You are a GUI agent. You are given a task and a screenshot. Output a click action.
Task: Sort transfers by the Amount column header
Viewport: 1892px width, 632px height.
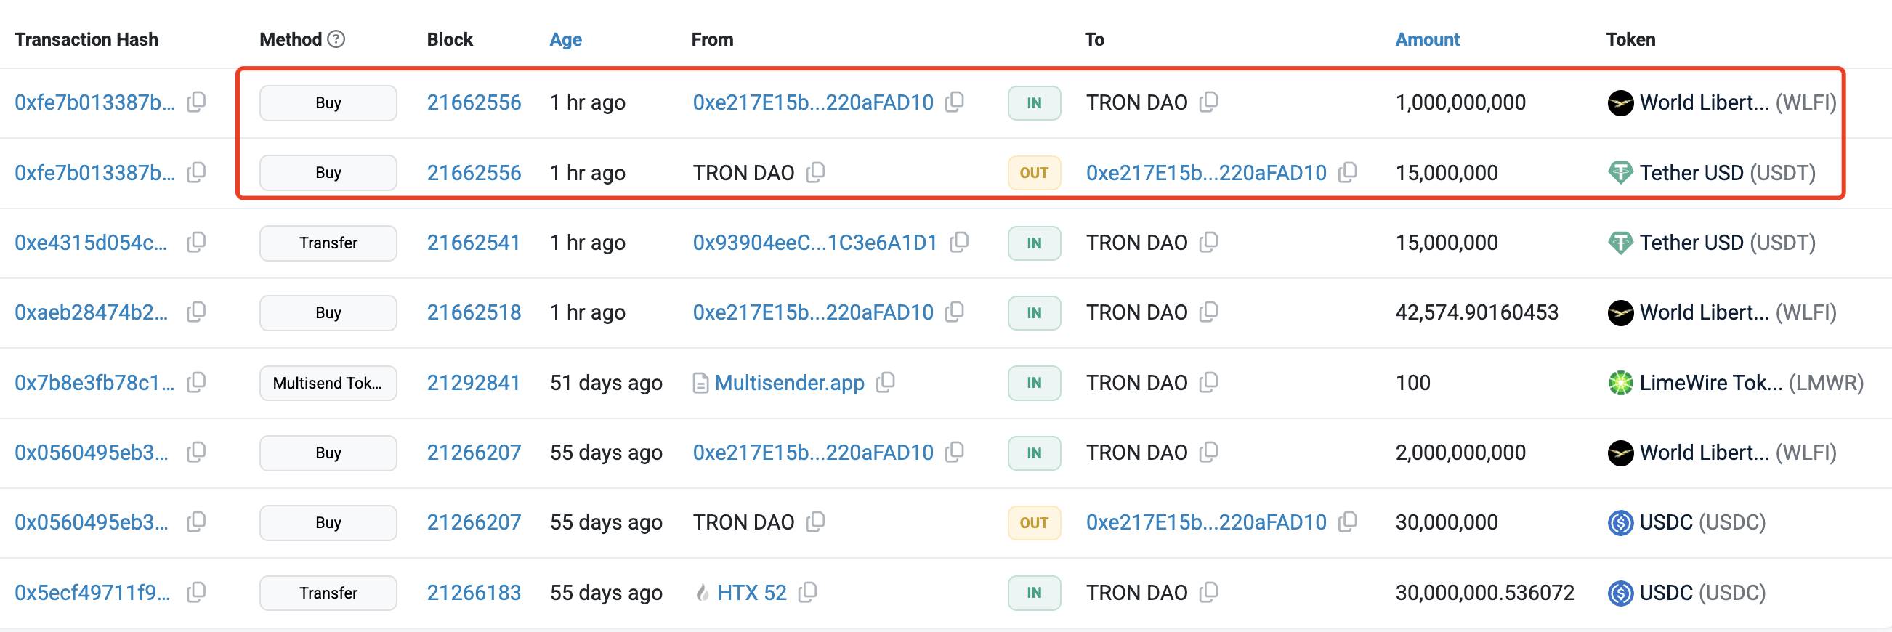1427,40
